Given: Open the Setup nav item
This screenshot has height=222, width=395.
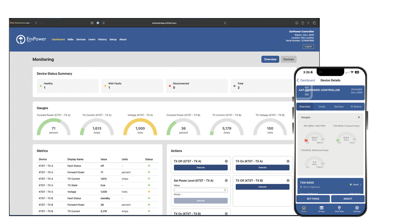Looking at the screenshot, I should point(113,40).
